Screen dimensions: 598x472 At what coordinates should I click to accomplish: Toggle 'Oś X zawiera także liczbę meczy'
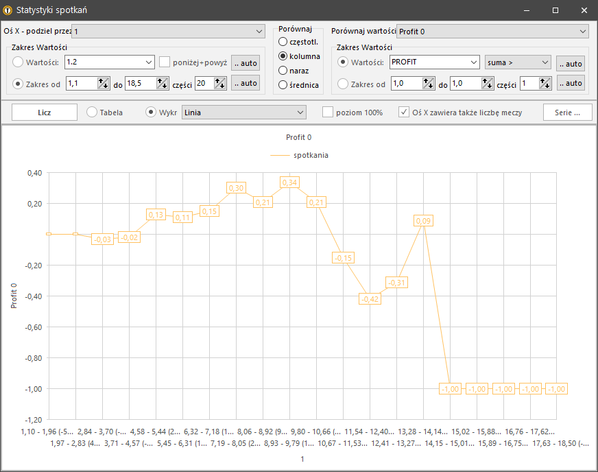click(405, 112)
